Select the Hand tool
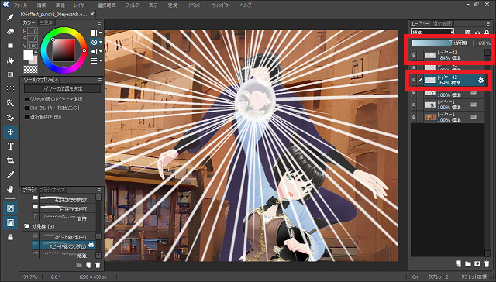 (x=10, y=189)
